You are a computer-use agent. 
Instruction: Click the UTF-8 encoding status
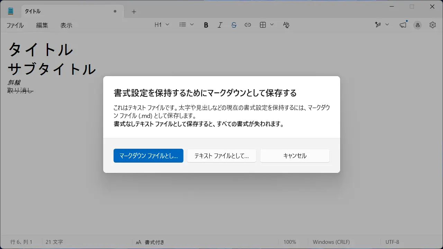[x=392, y=242]
